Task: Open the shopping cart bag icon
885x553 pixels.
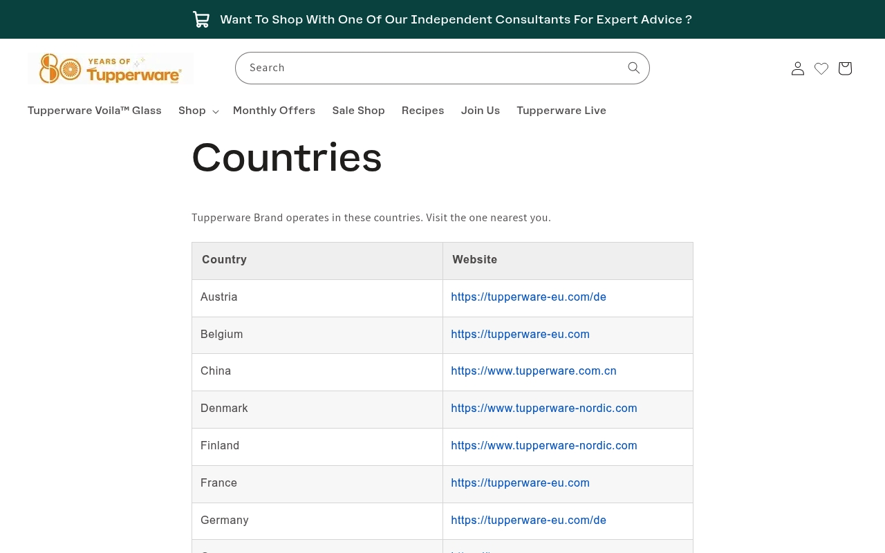Action: [x=845, y=68]
